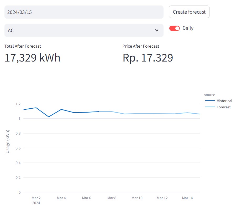Select the Historical legend label
Viewport: 242px width, 206px height.
[224, 101]
